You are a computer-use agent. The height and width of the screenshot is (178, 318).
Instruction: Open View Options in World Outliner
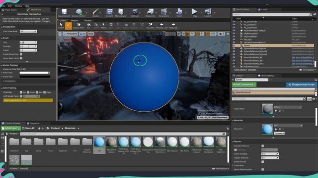point(308,70)
